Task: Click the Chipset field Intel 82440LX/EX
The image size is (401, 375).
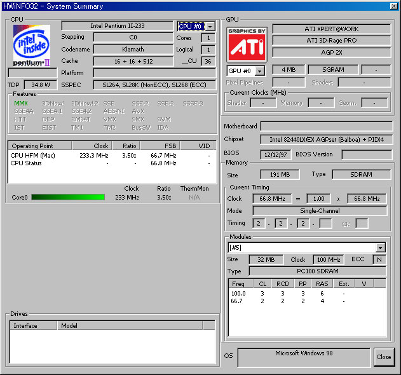Action: point(326,139)
